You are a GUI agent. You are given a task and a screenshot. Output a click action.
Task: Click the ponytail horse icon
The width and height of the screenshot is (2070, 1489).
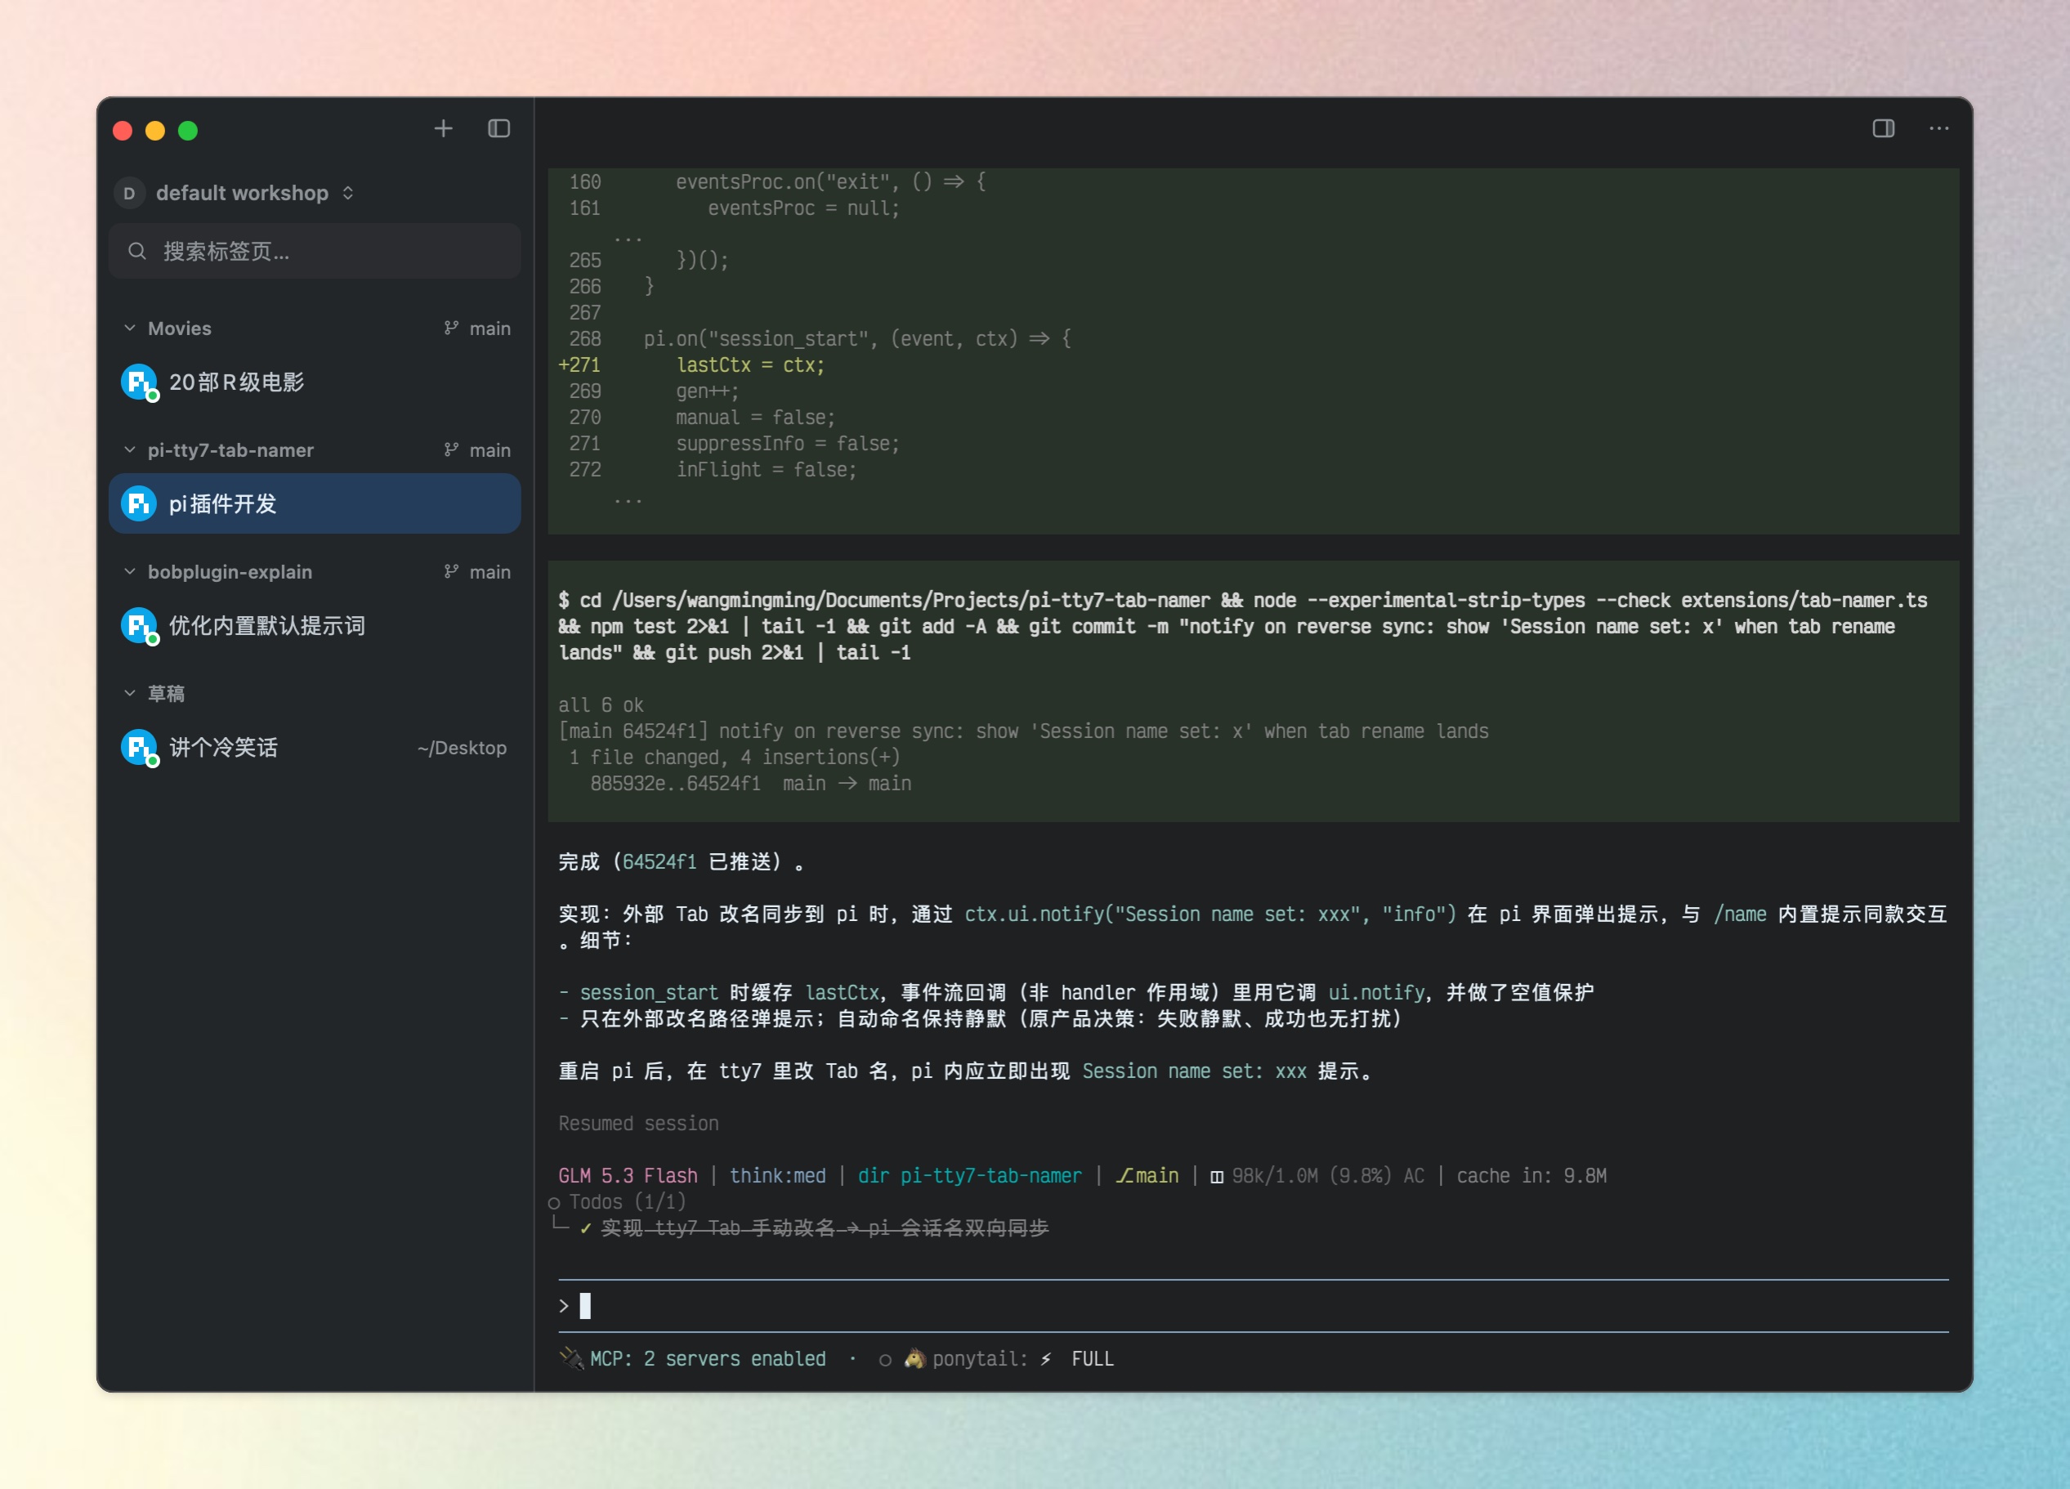click(x=914, y=1358)
